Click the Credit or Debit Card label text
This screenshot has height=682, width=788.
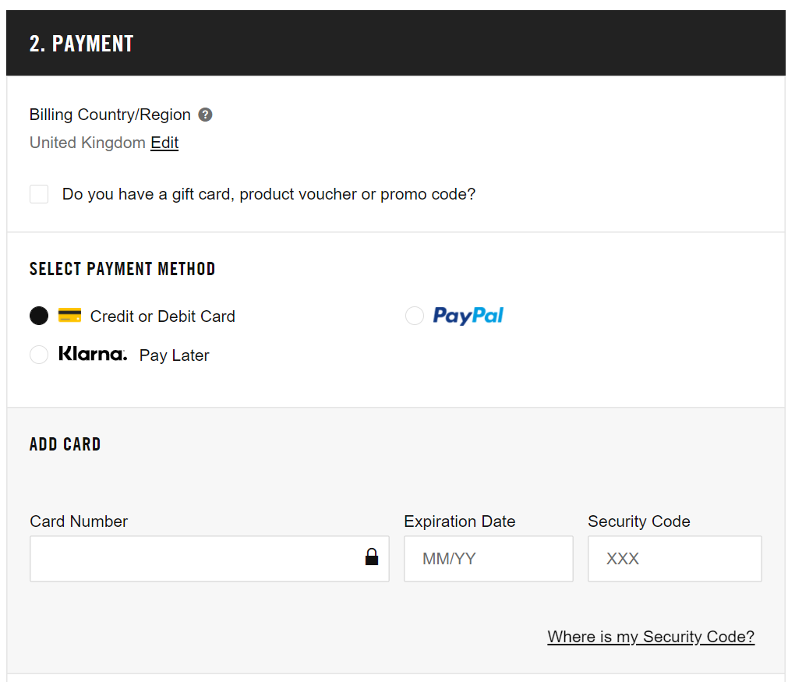pos(162,316)
